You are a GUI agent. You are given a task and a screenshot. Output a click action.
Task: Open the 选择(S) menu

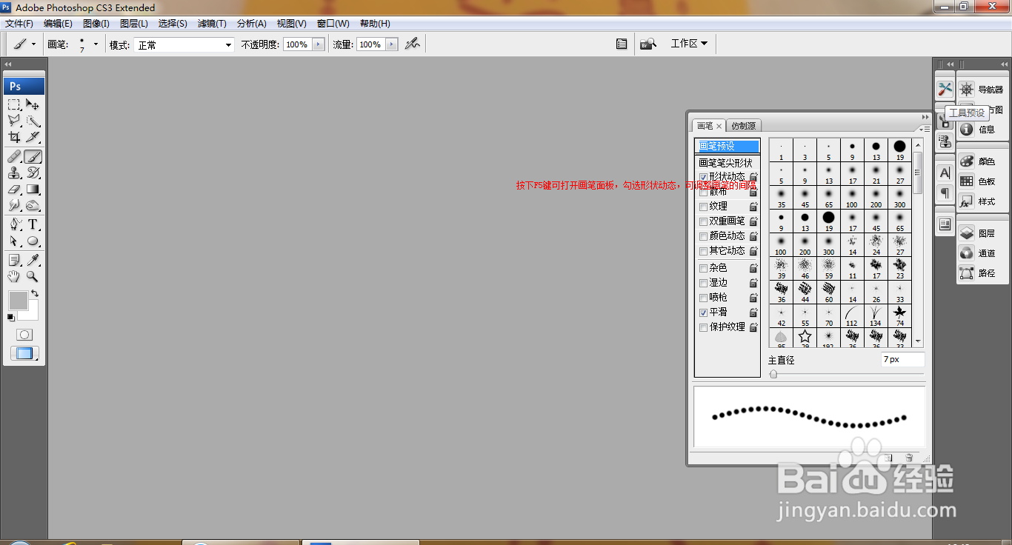[173, 24]
